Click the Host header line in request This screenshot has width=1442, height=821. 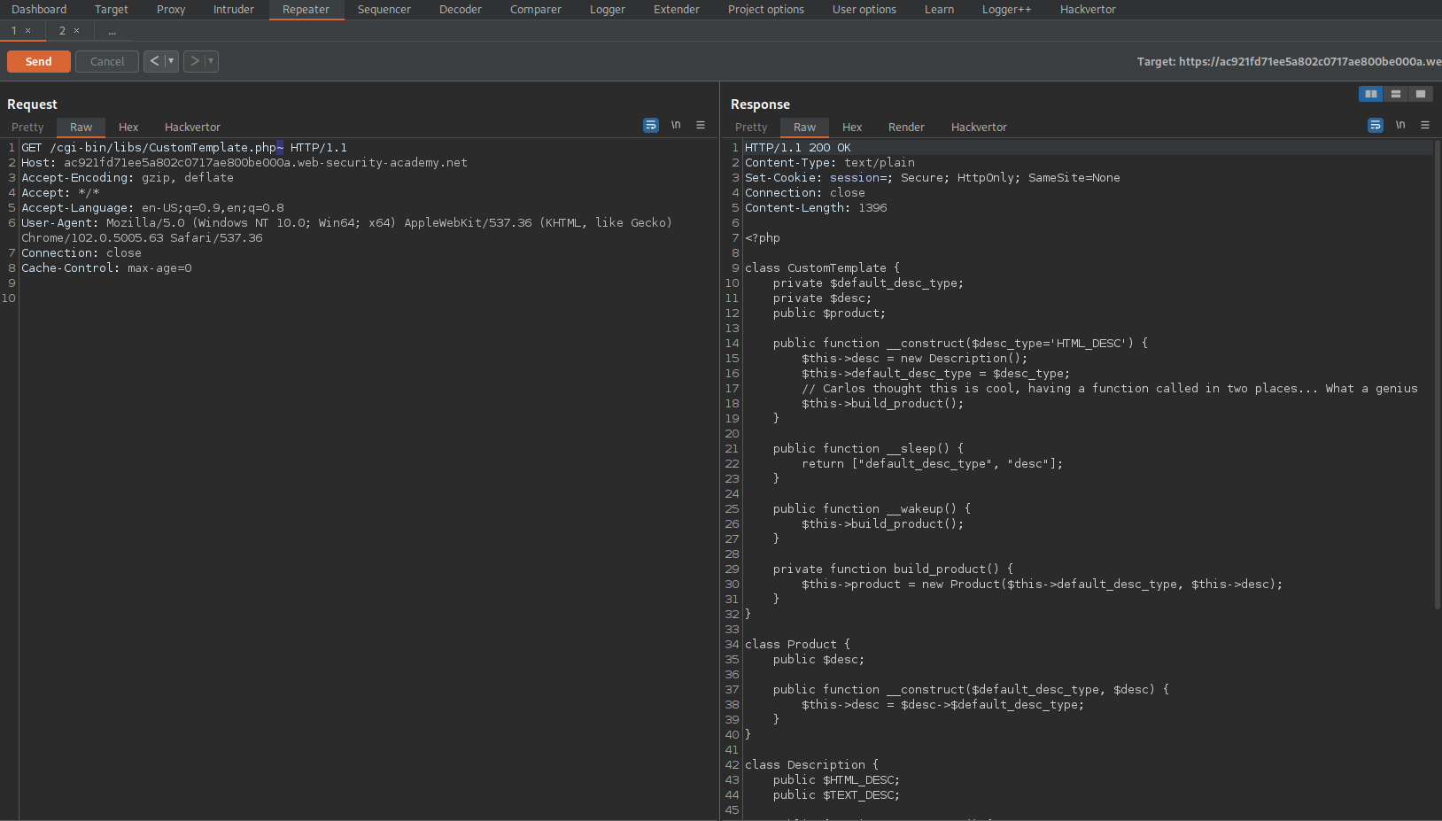pyautogui.click(x=244, y=163)
